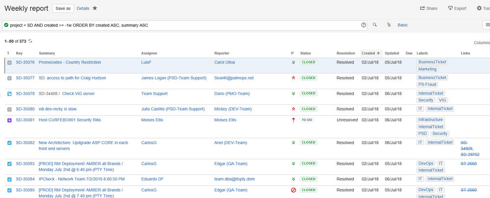Click task type icon for SD-35084
This screenshot has height=198, width=490.
tap(9, 179)
